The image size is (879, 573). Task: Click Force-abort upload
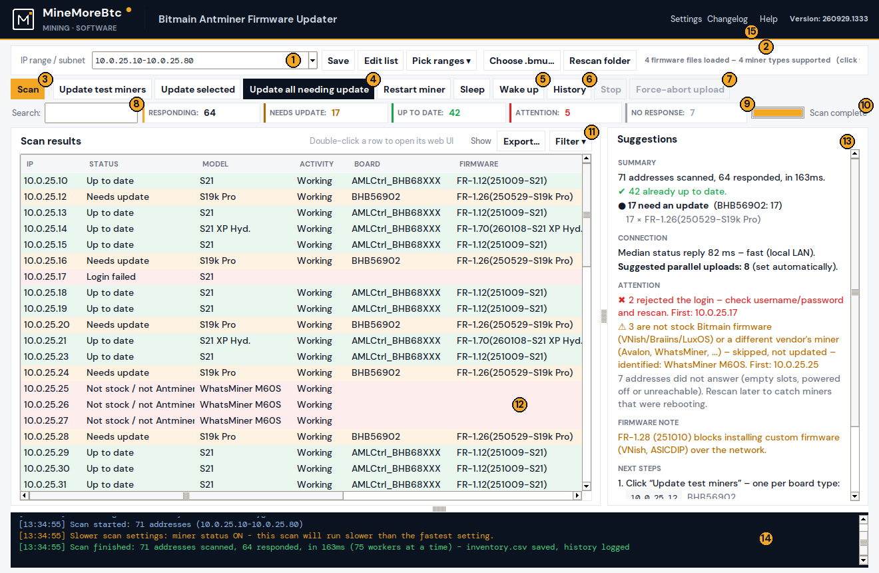(x=680, y=89)
